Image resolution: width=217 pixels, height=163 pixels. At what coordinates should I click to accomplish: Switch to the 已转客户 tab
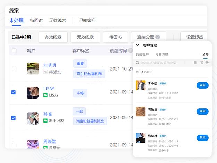87,20
